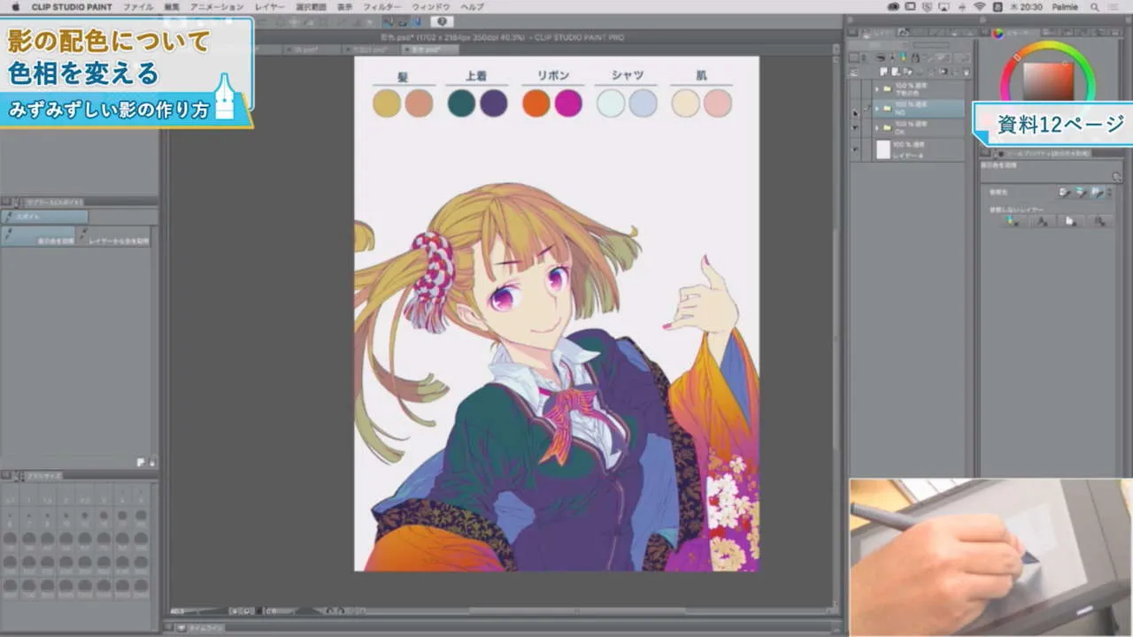Select the レイヤーから色を取得 eyedropper sub tool

tap(114, 236)
